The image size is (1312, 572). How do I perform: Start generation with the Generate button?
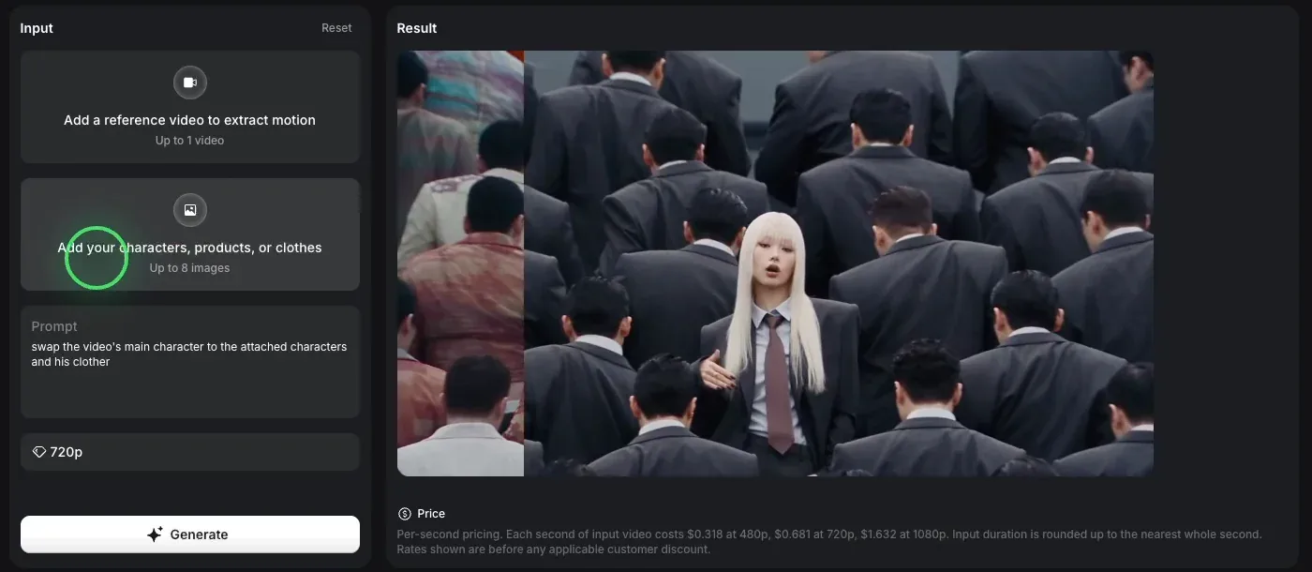190,534
